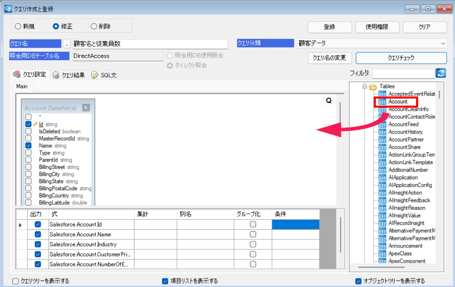Screen dimensions: 455x287
Task: Click the AIRecordInsight table icon
Action: tap(382, 223)
